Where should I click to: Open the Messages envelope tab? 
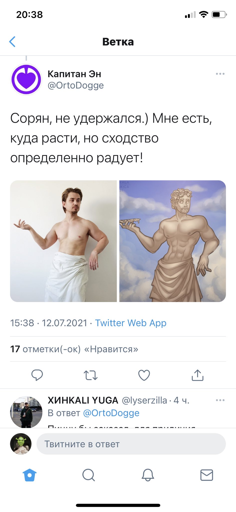tap(207, 475)
